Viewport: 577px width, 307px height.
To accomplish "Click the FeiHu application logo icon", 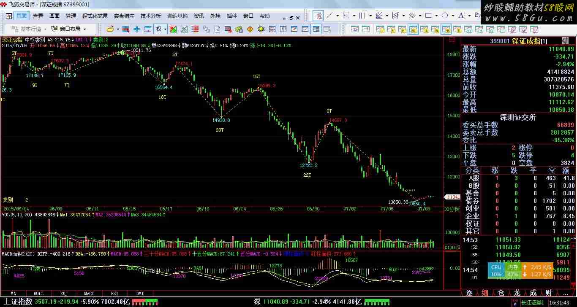I will pyautogui.click(x=4, y=4).
